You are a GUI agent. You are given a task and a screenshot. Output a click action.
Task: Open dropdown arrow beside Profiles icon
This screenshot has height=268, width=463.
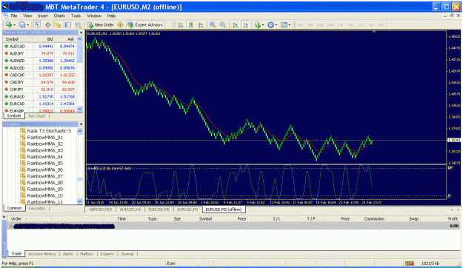tap(27, 25)
